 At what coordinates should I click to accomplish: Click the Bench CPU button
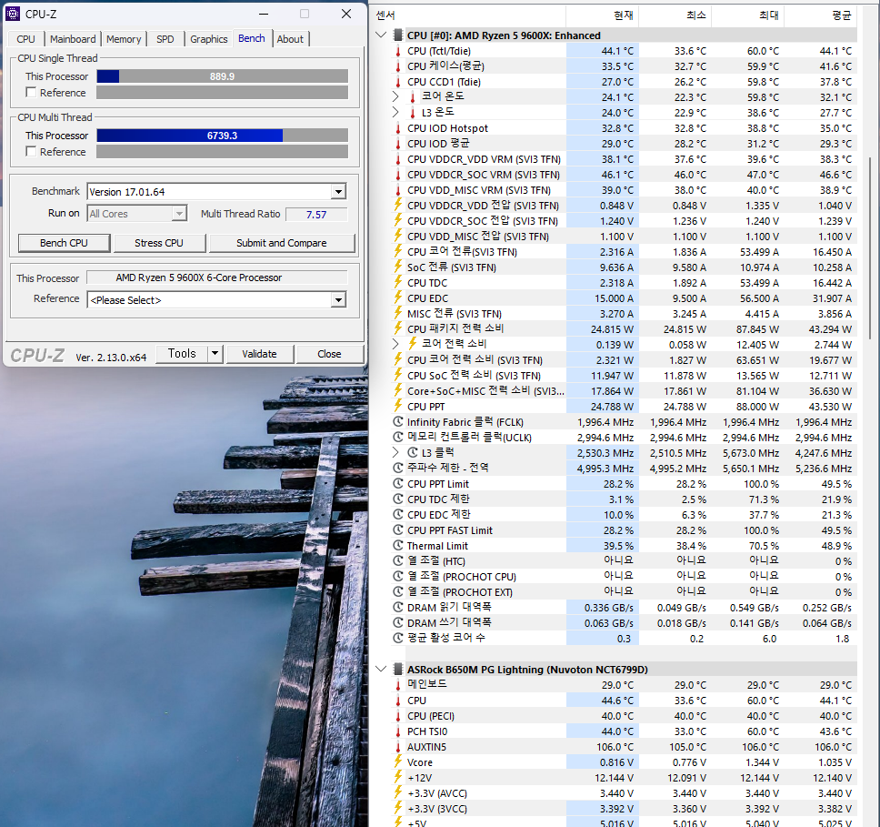pos(64,243)
